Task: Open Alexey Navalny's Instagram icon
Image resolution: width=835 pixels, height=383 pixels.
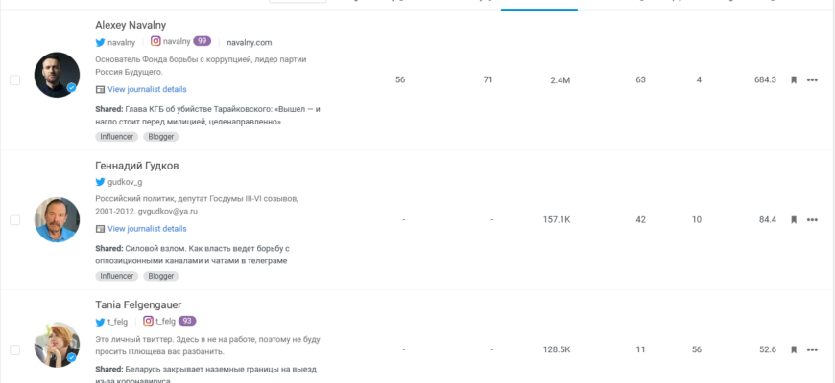Action: 155,42
